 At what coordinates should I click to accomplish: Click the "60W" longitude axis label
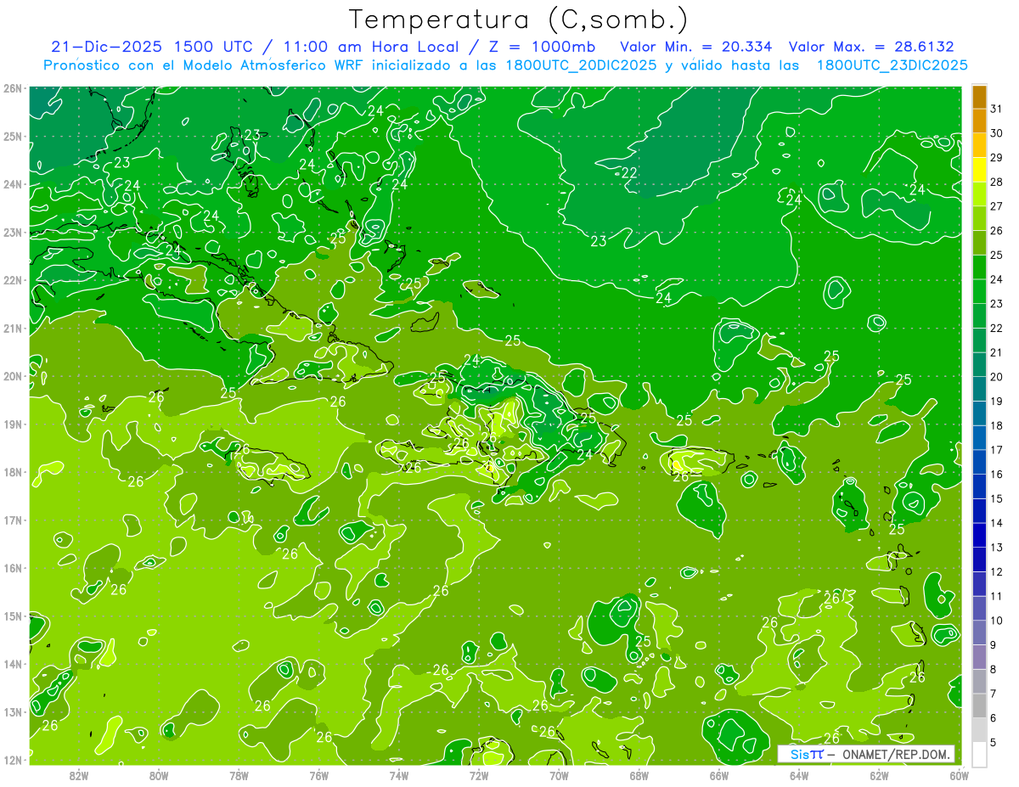pos(959,774)
